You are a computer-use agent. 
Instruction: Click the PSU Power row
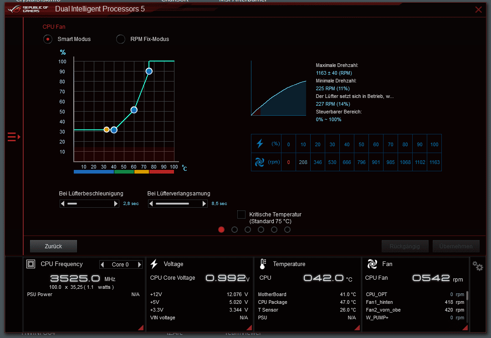click(x=83, y=294)
